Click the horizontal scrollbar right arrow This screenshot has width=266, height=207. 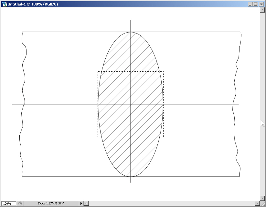point(257,203)
